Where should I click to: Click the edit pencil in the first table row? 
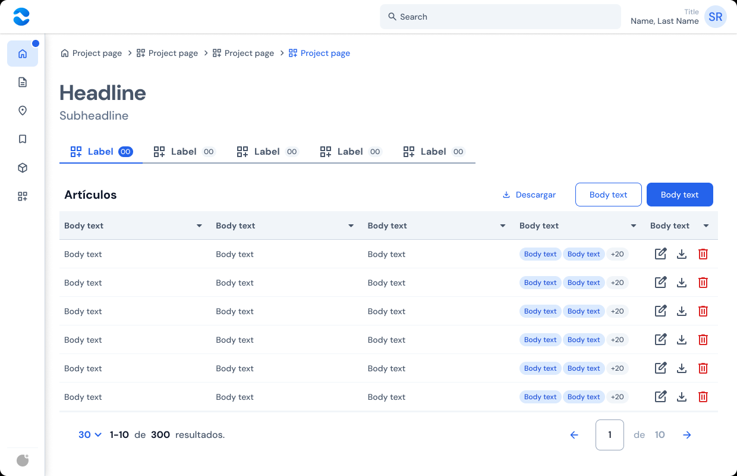tap(660, 253)
